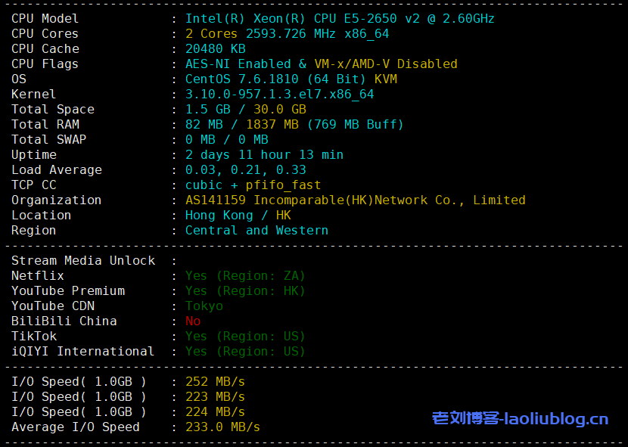Select the Total RAM 82 MB value
Viewport: 628px width, 447px height.
click(204, 124)
